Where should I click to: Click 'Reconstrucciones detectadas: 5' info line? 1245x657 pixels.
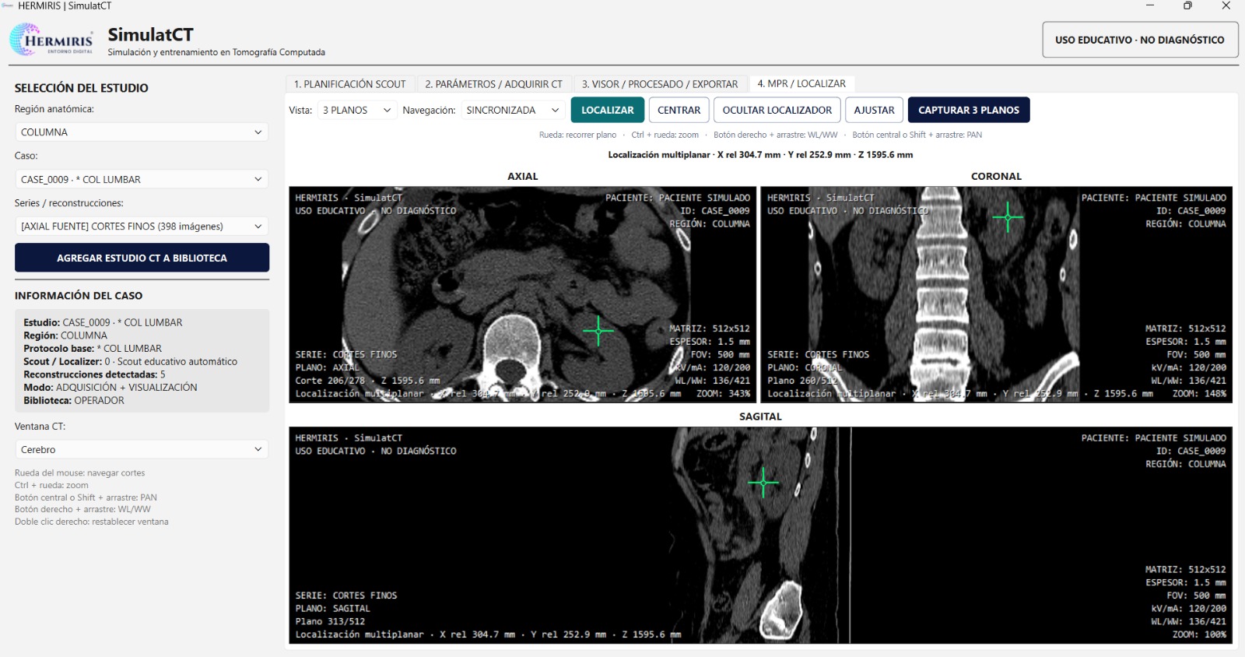click(x=94, y=374)
